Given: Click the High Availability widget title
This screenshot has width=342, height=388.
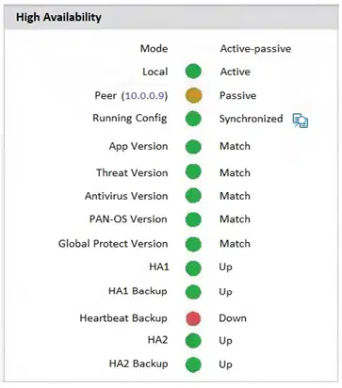Looking at the screenshot, I should pyautogui.click(x=58, y=17).
